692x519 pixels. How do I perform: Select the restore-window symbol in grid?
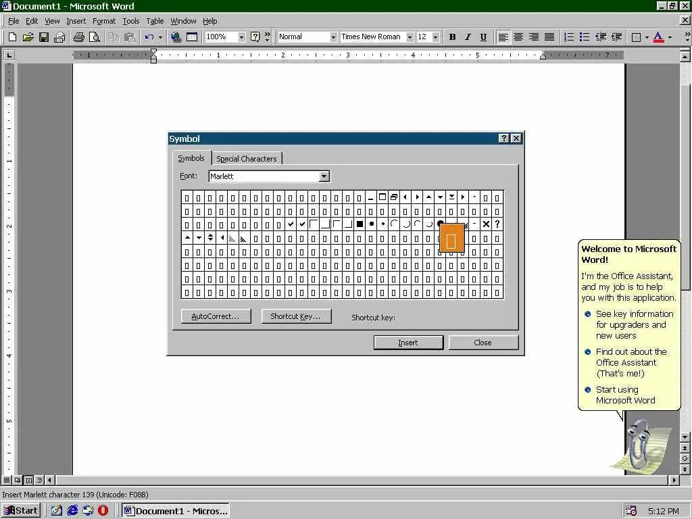[x=394, y=197]
